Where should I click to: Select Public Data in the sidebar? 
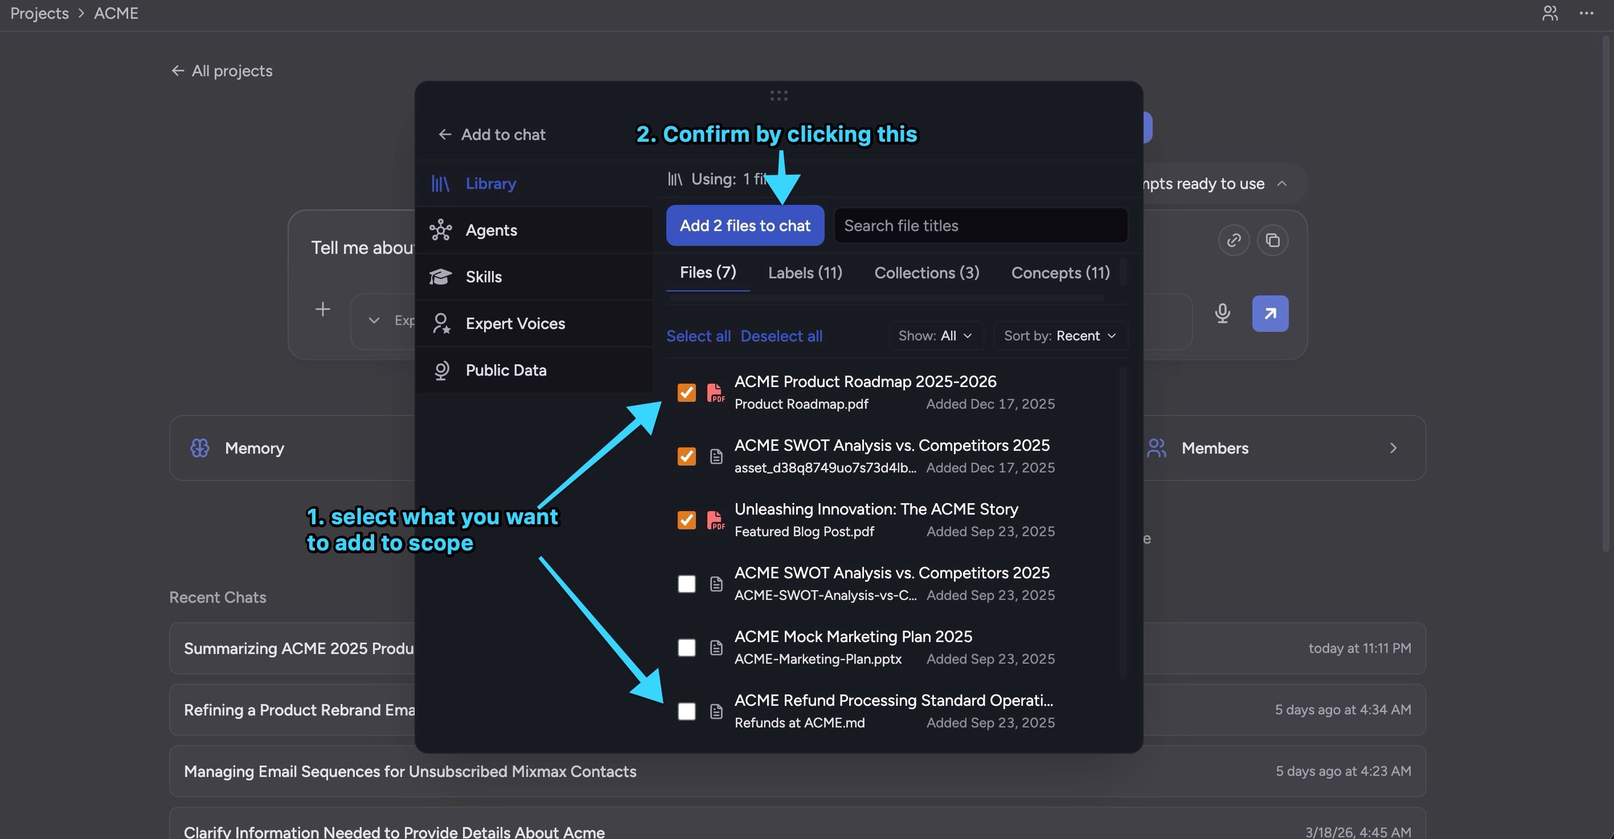(534, 370)
